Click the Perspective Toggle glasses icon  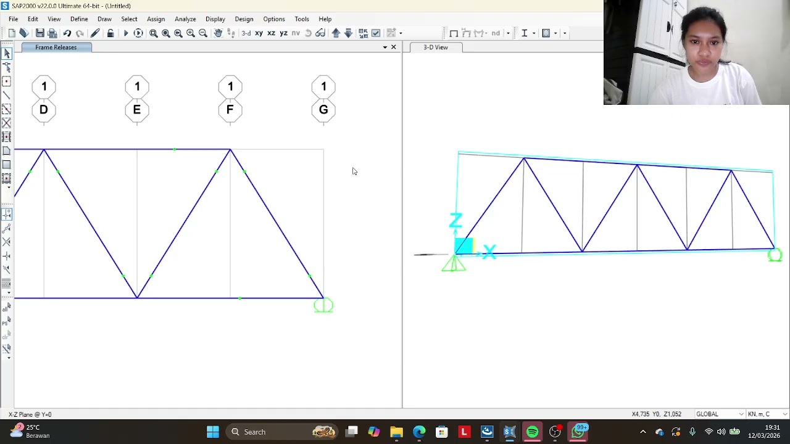point(320,33)
